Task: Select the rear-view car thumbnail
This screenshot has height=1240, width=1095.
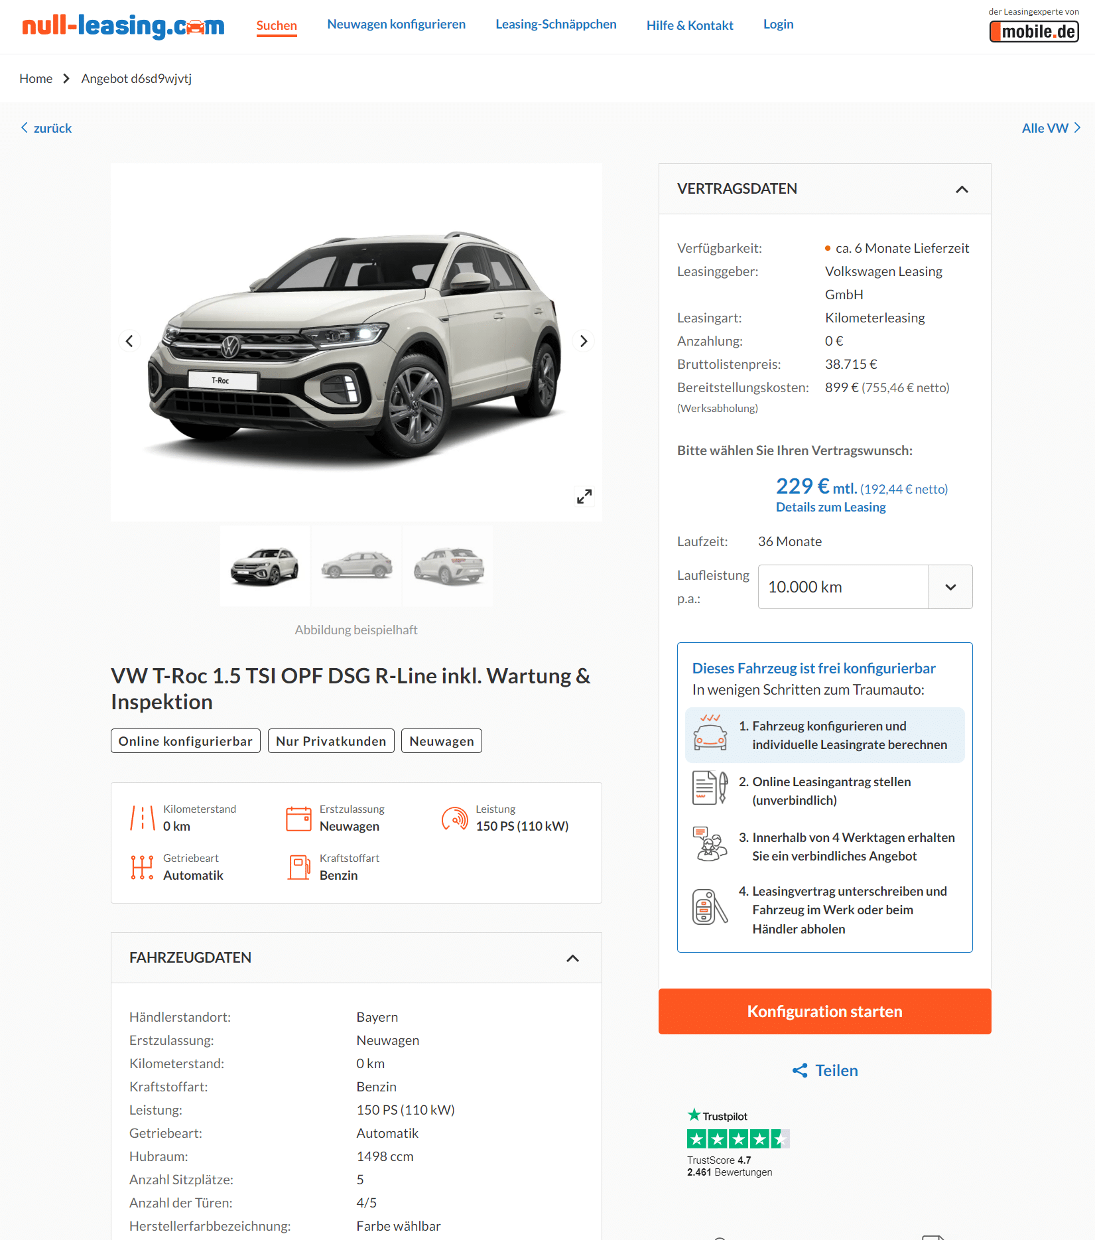Action: coord(448,566)
